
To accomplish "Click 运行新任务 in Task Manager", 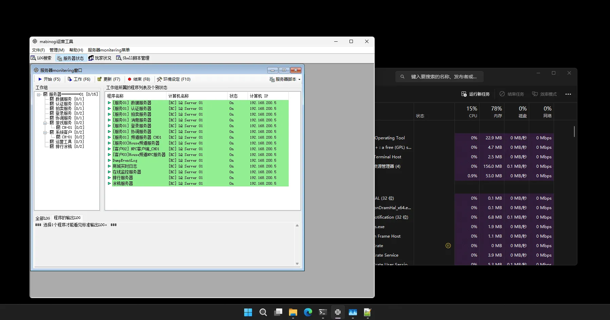I will coord(476,94).
